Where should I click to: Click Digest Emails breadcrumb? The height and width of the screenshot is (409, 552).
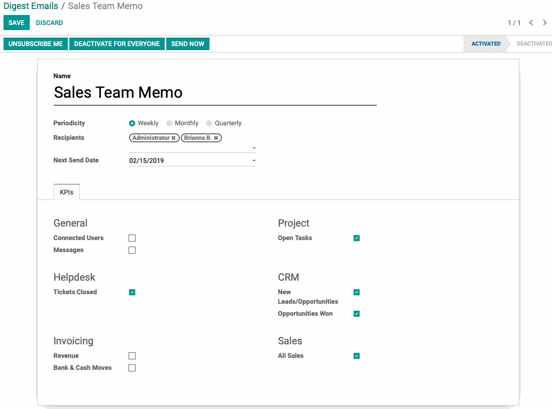[31, 6]
